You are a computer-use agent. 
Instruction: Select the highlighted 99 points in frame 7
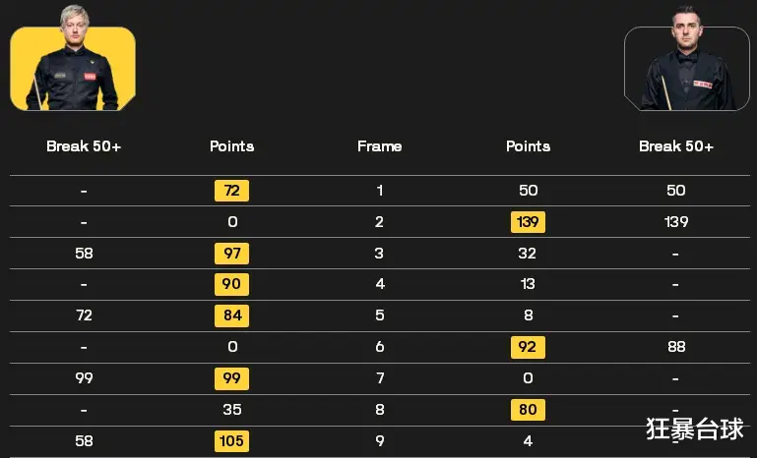point(231,378)
